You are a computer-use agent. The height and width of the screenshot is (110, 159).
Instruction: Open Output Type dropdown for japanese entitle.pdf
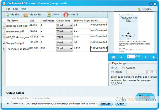64,26
